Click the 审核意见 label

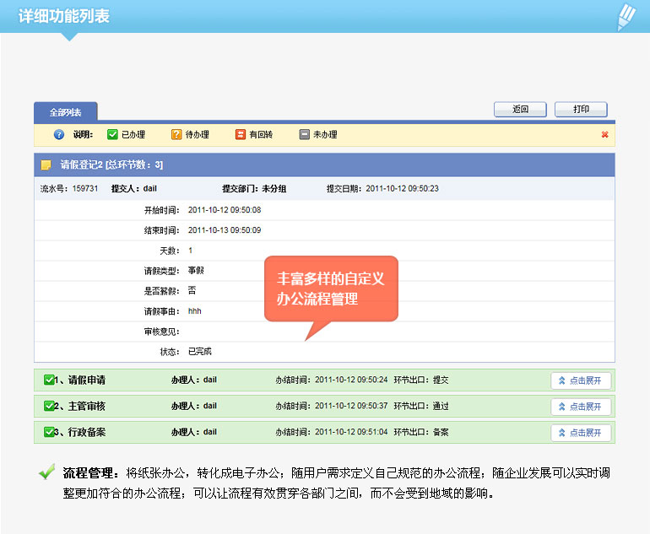(x=162, y=332)
